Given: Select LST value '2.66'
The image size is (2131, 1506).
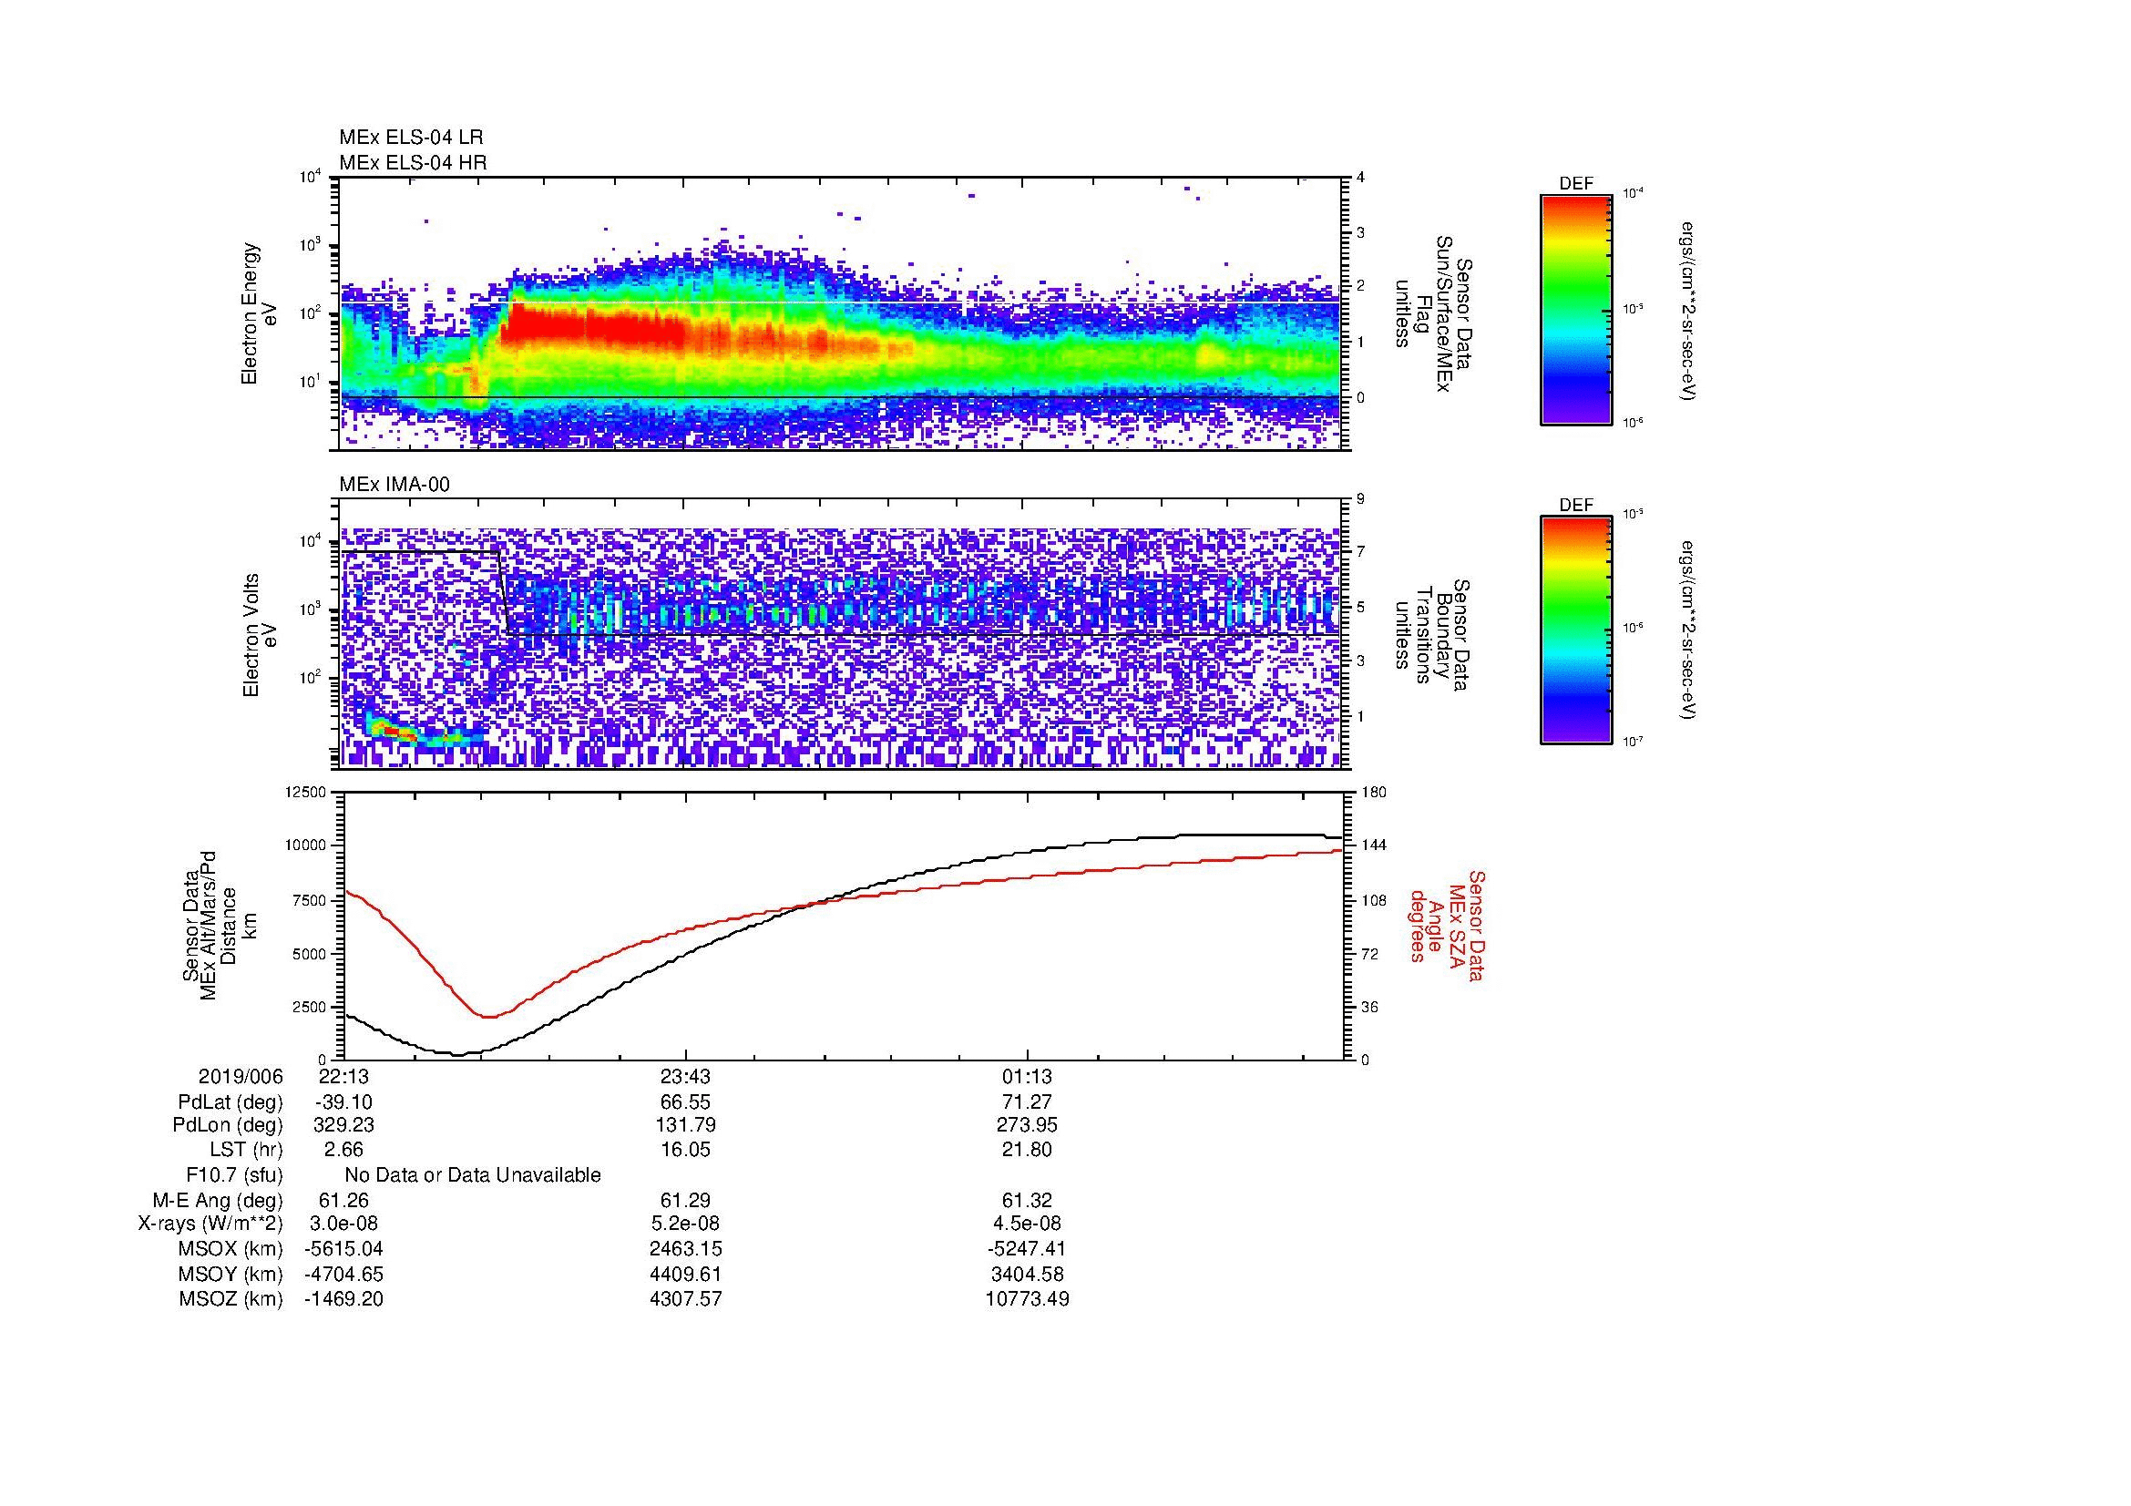Looking at the screenshot, I should click(343, 1150).
